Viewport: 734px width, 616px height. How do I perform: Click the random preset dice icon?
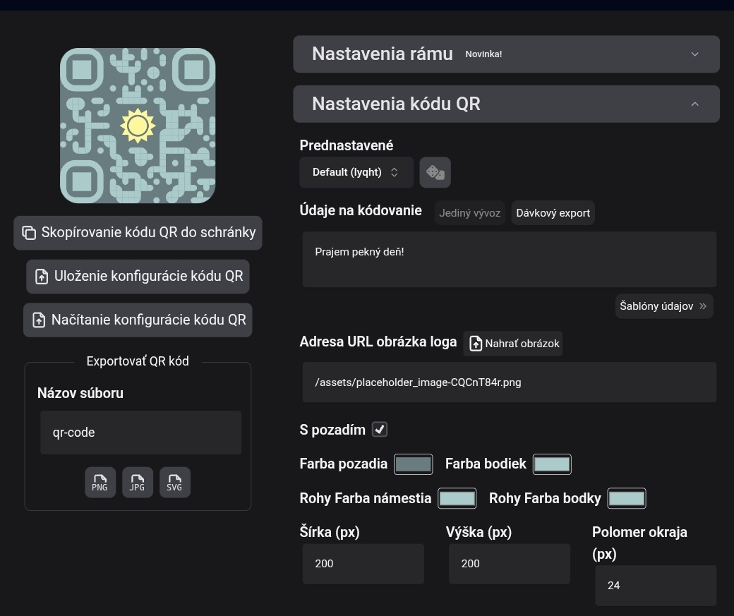(435, 172)
